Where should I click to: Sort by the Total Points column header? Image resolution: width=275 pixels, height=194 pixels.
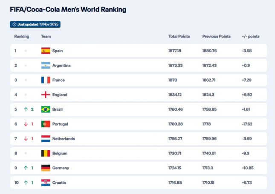click(x=179, y=37)
